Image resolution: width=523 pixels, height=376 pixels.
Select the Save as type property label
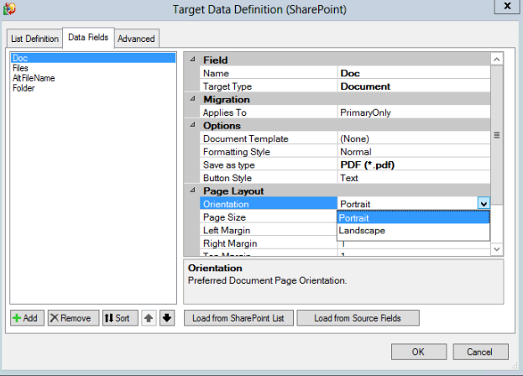pyautogui.click(x=269, y=164)
